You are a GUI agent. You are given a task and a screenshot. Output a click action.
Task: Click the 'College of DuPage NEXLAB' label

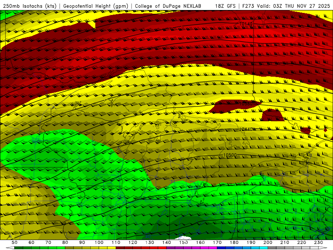(x=168, y=6)
